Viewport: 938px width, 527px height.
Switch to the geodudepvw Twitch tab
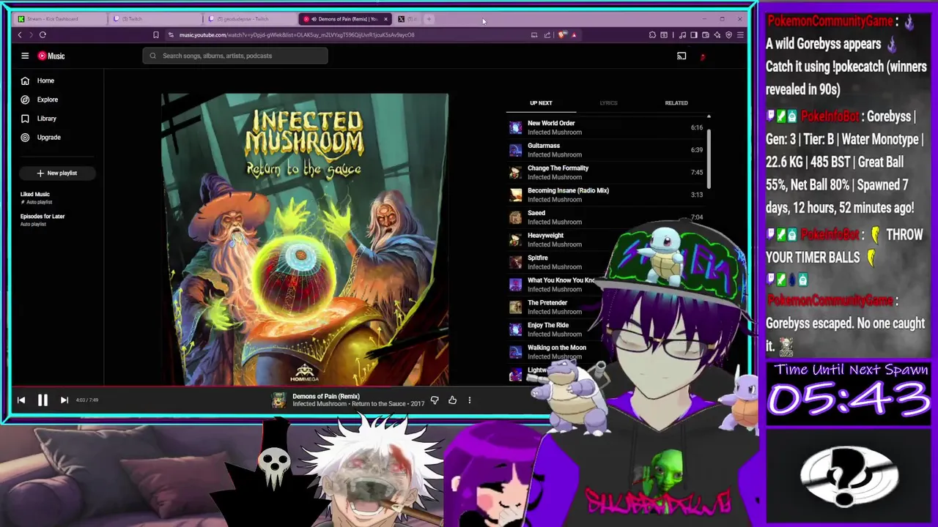coord(251,19)
